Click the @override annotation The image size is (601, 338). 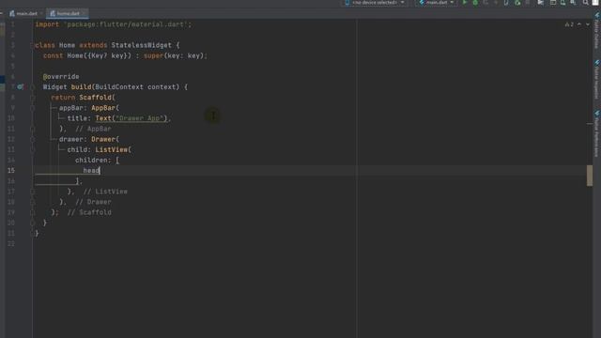pos(61,77)
